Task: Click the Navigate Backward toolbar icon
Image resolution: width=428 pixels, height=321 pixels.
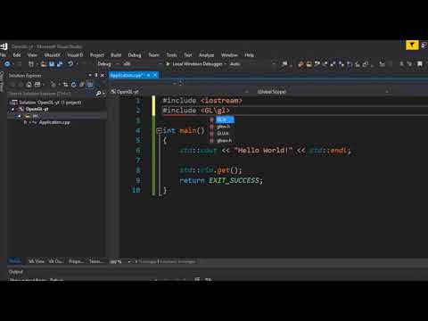Action: [7, 64]
